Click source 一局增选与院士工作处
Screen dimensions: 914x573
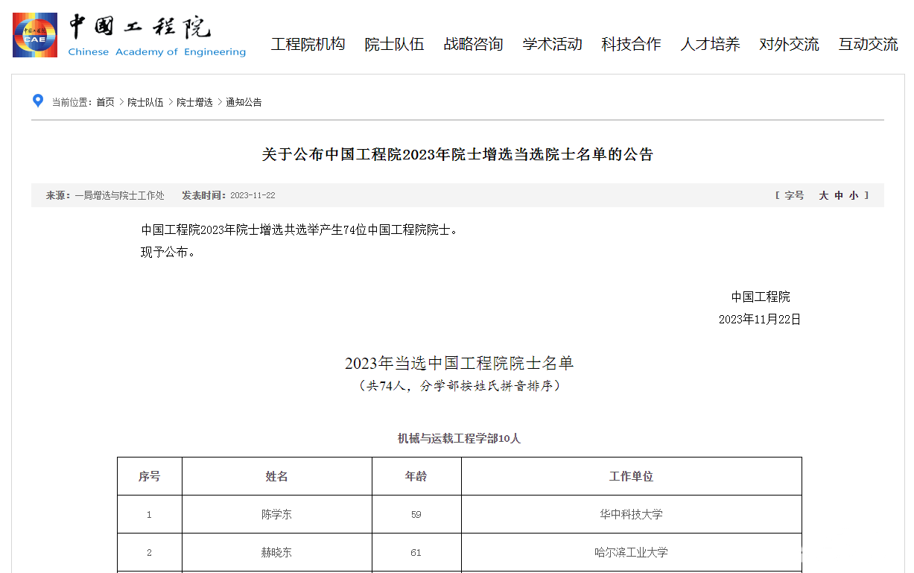[119, 195]
